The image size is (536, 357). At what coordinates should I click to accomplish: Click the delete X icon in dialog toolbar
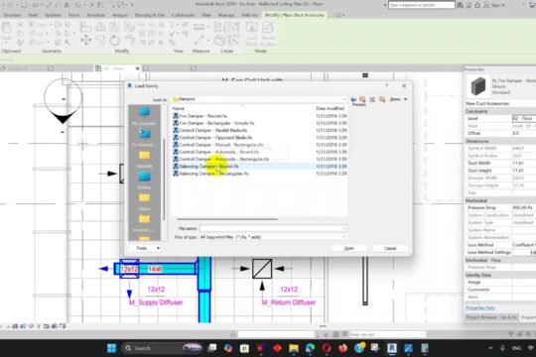pyautogui.click(x=372, y=99)
